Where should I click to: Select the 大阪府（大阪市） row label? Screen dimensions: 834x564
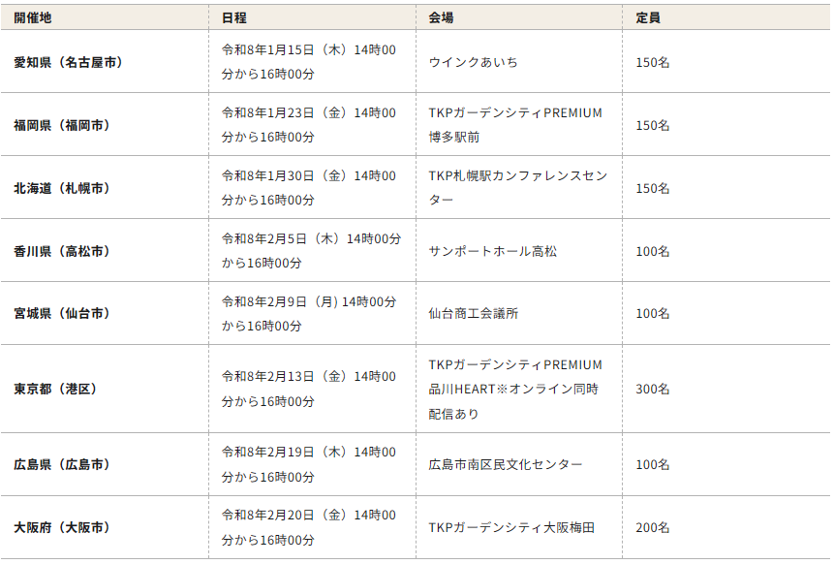coord(61,527)
